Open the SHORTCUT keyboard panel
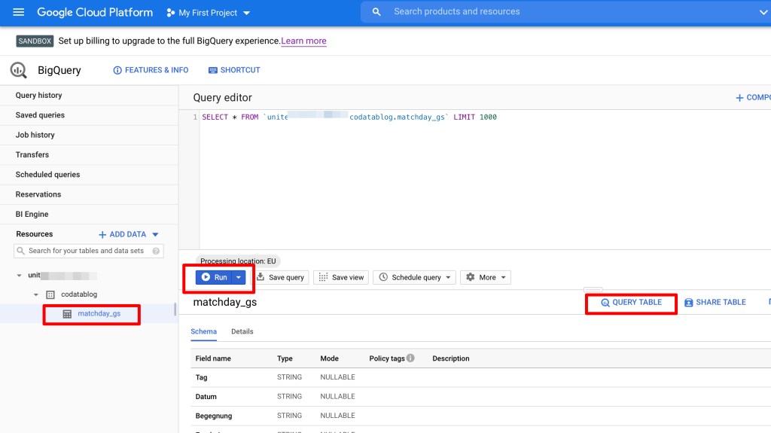The image size is (771, 433). (x=234, y=70)
